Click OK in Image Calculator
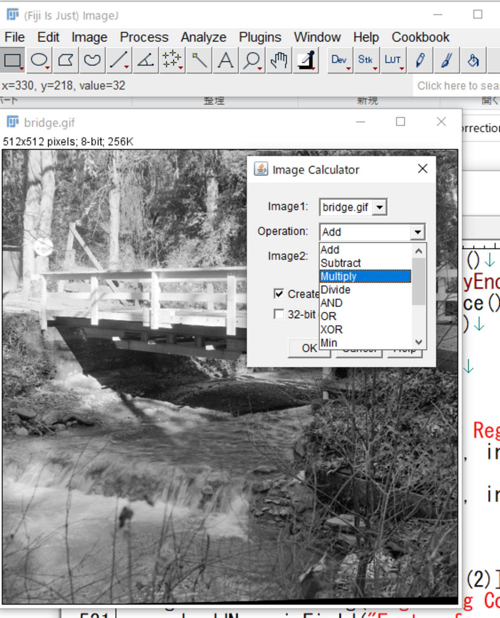Screen dimensions: 500x618 (308, 348)
